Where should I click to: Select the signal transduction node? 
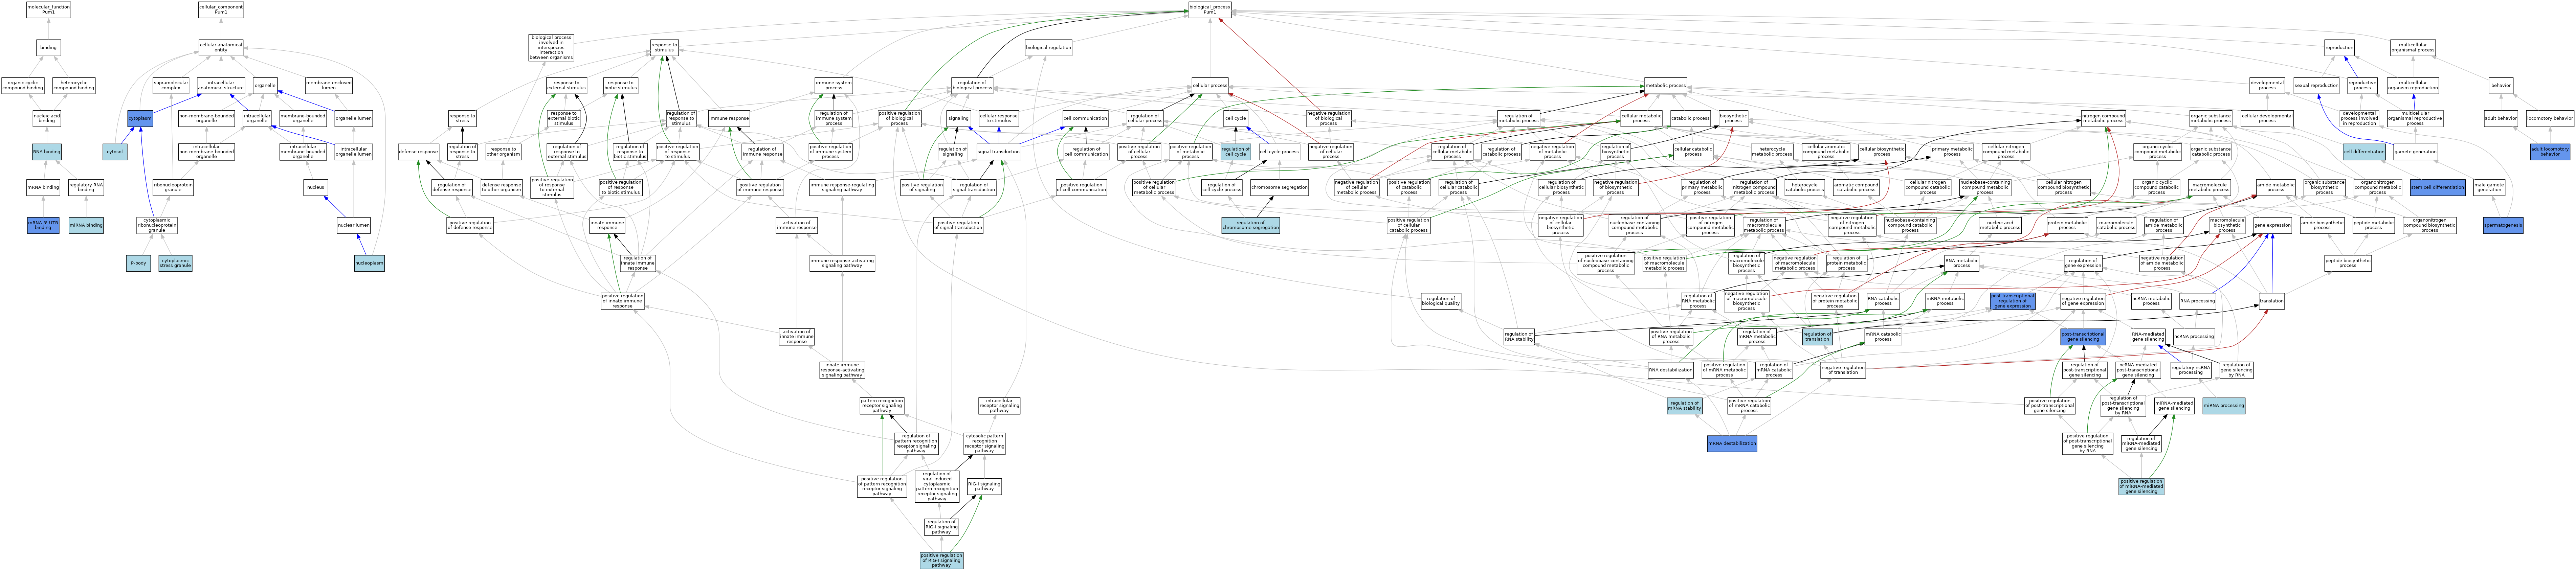[999, 152]
